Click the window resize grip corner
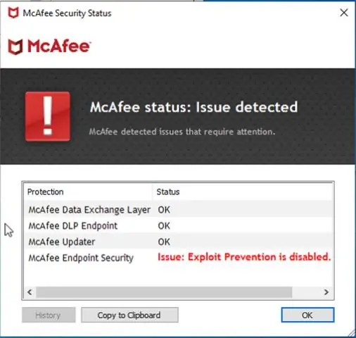Viewport: 356px width, 338px height. tap(351, 333)
